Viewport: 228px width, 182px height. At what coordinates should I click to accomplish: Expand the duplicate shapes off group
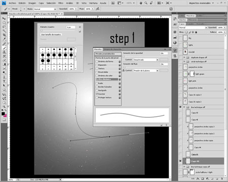click(x=184, y=58)
